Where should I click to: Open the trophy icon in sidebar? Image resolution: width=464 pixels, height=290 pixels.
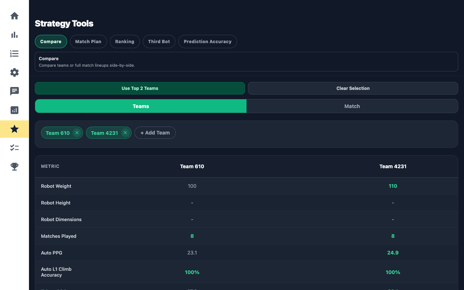tap(14, 167)
